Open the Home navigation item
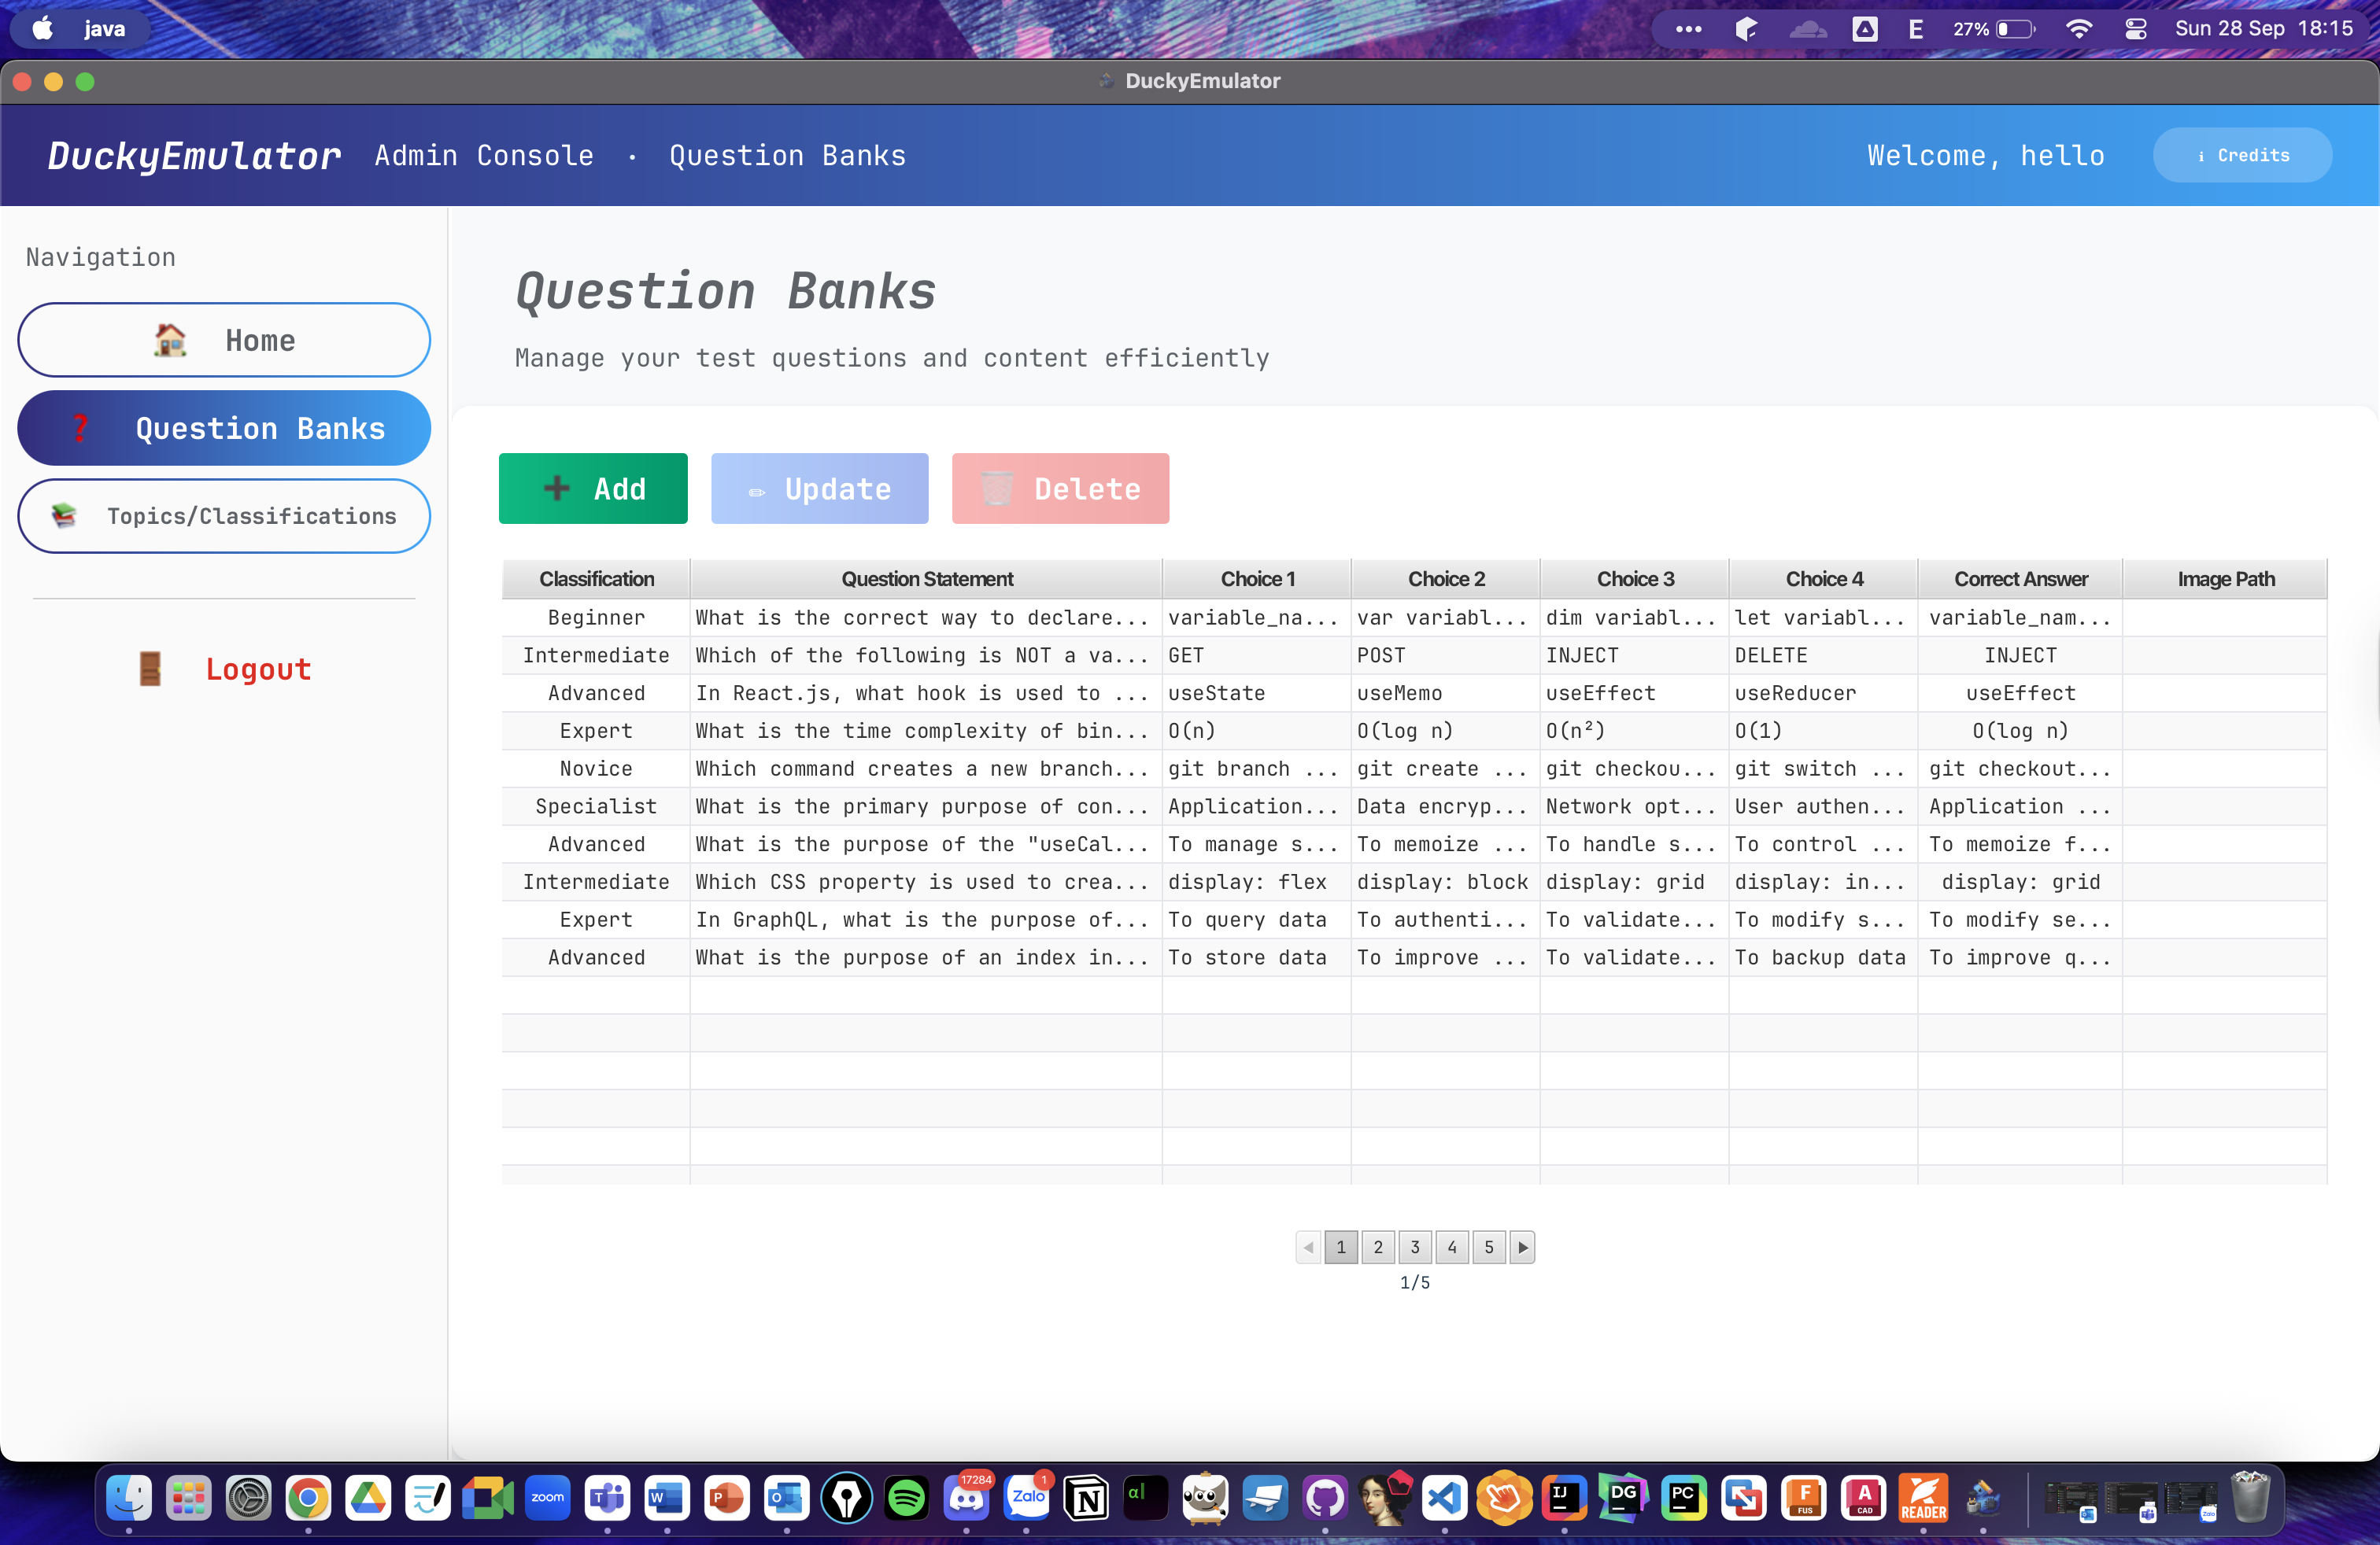 tap(224, 340)
